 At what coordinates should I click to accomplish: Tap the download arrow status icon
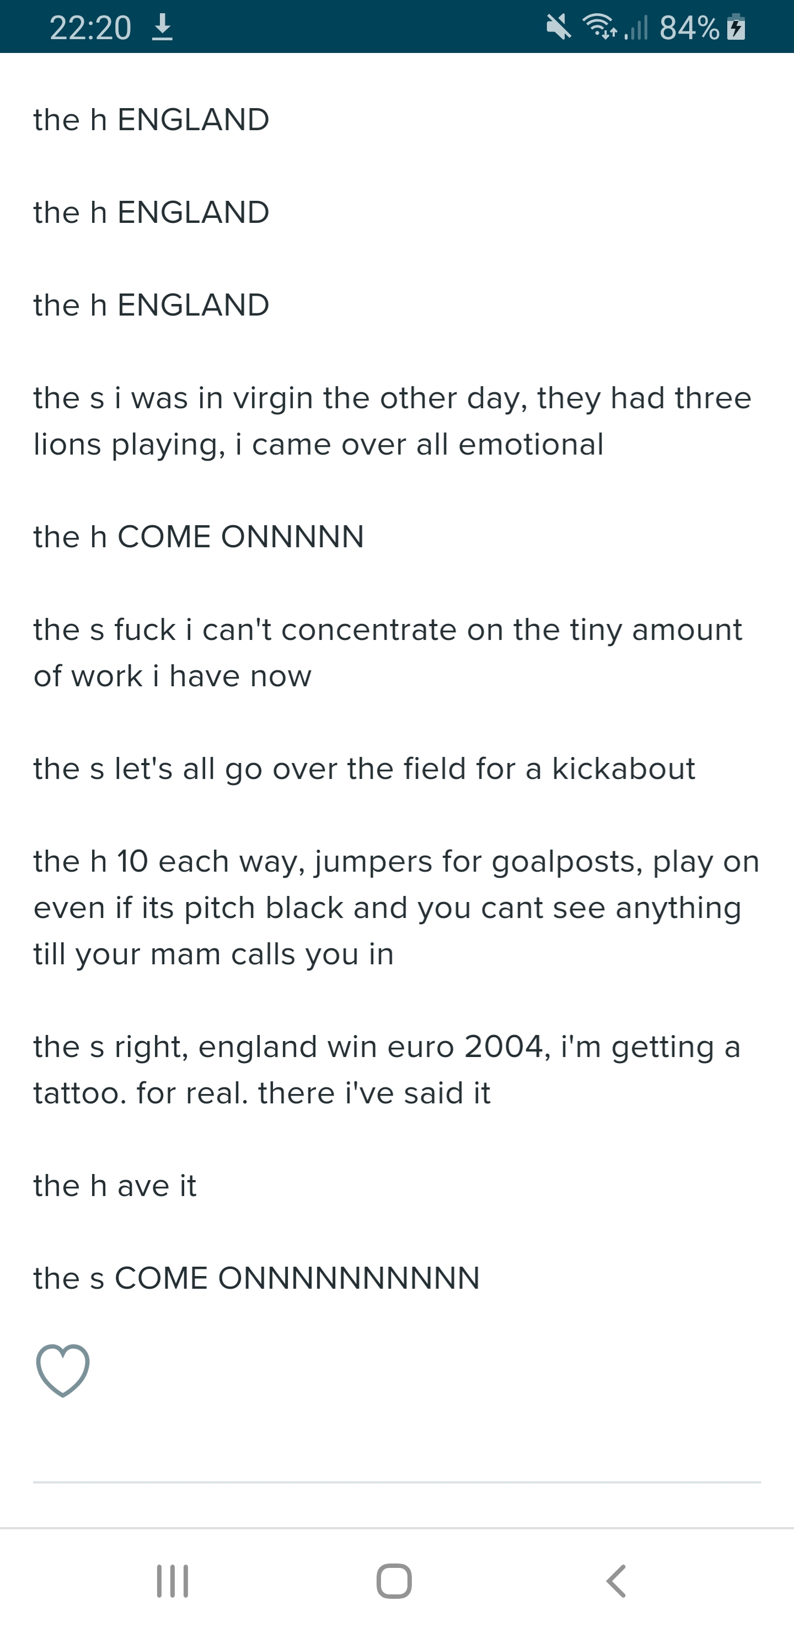pyautogui.click(x=163, y=28)
